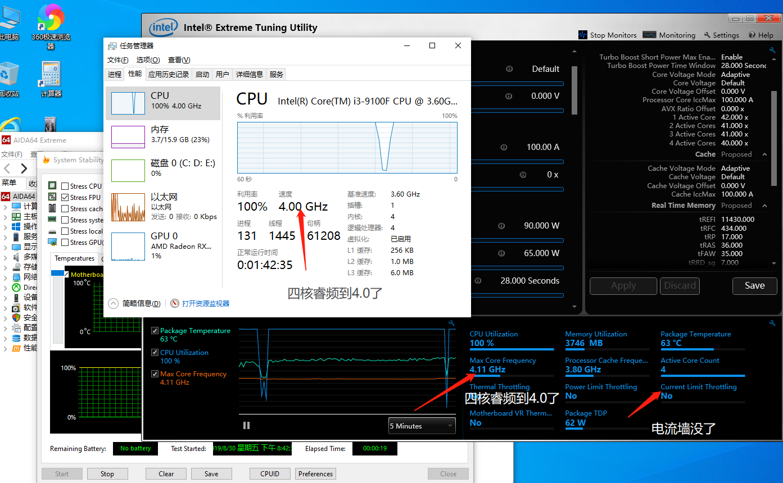Click the slider under 65.000 W in XTU
The height and width of the screenshot is (483, 783).
tap(517, 268)
